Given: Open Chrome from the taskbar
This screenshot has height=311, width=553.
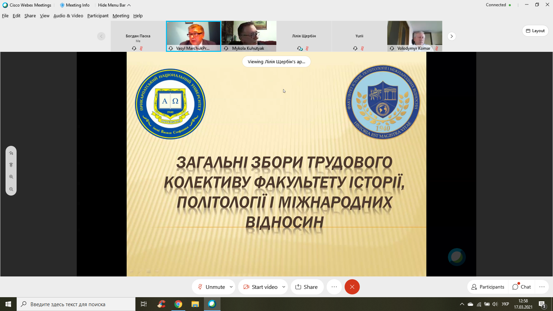Looking at the screenshot, I should (178, 304).
